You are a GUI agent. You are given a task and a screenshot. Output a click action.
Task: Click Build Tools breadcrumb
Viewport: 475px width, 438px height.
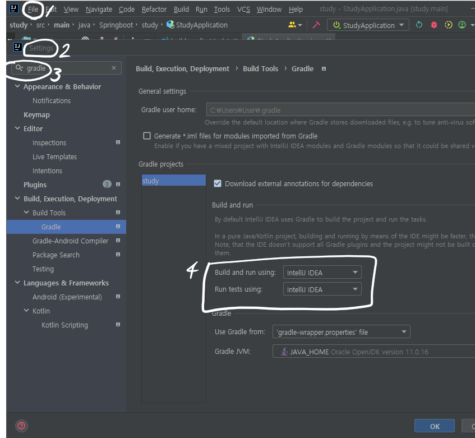point(261,69)
